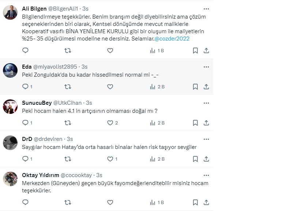Expand more options for DrD's tweet
The image size is (306, 211).
point(206,139)
